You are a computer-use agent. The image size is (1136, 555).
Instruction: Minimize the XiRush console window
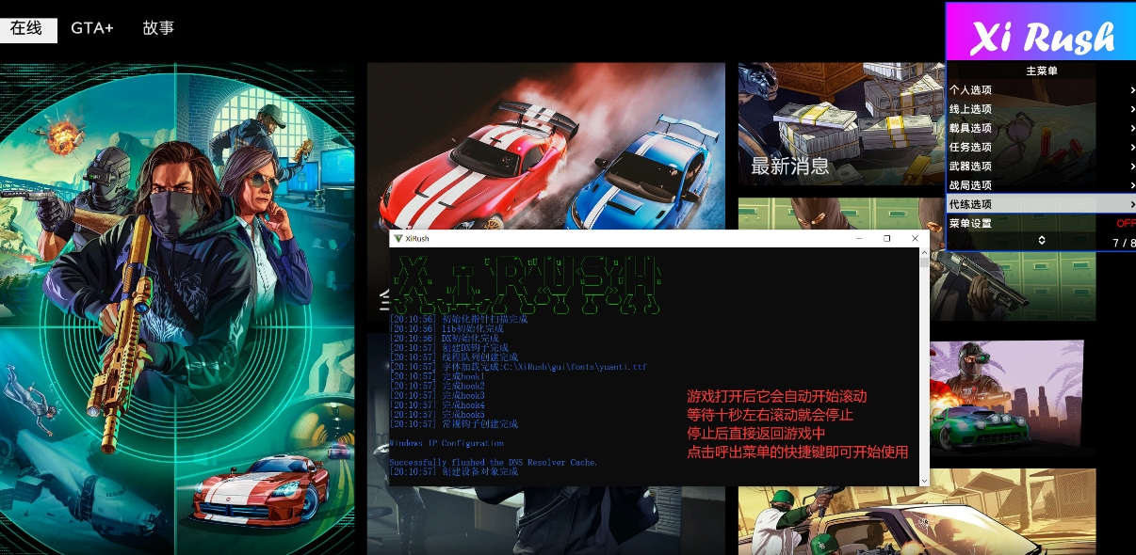859,239
